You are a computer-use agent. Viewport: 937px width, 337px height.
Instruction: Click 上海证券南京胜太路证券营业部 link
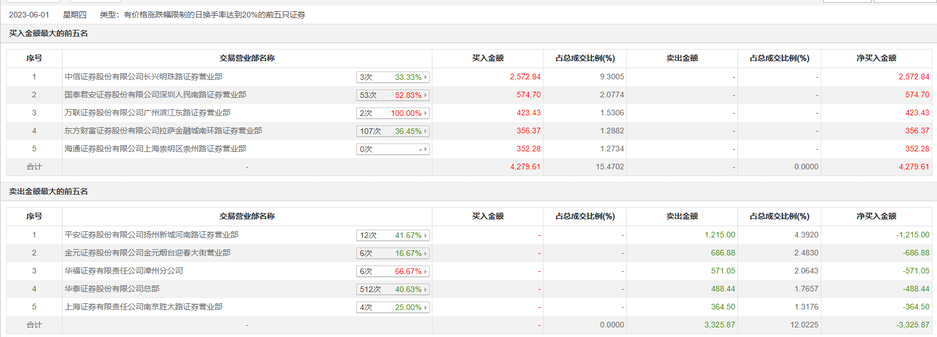pos(143,307)
